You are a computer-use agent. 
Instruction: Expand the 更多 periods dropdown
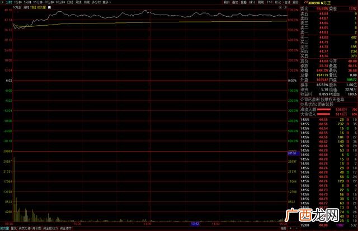pos(107,2)
